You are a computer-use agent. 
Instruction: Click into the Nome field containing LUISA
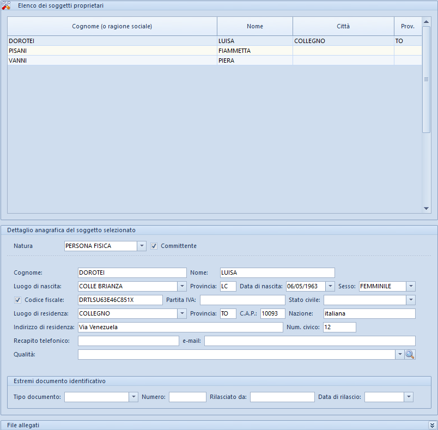pos(277,272)
